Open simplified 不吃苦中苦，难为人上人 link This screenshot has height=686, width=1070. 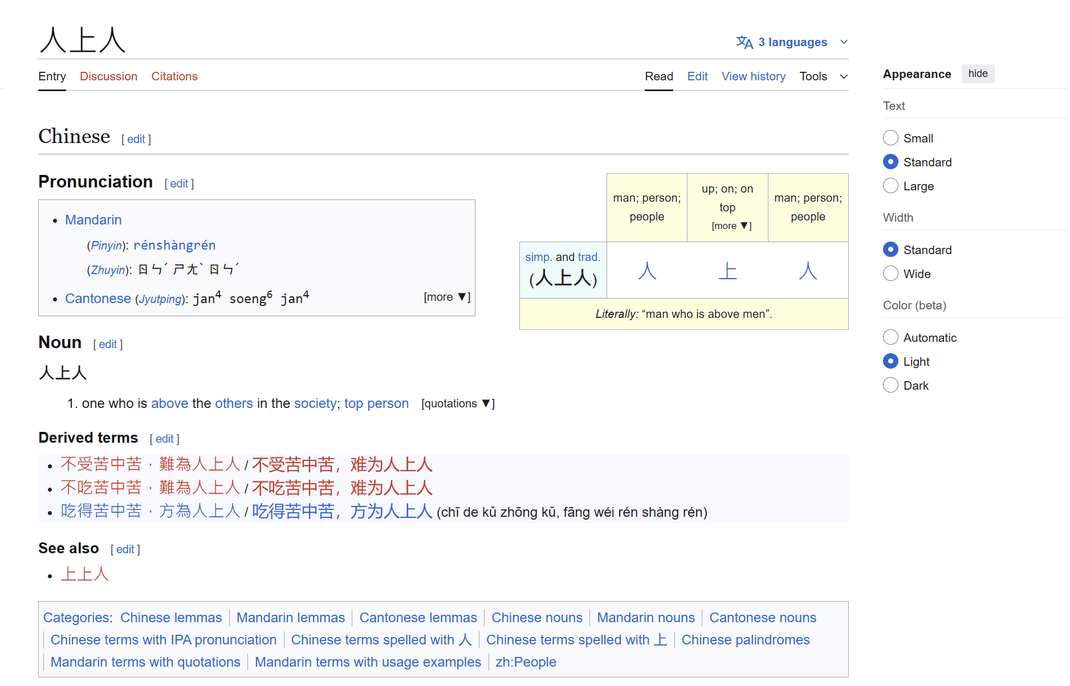click(x=342, y=488)
